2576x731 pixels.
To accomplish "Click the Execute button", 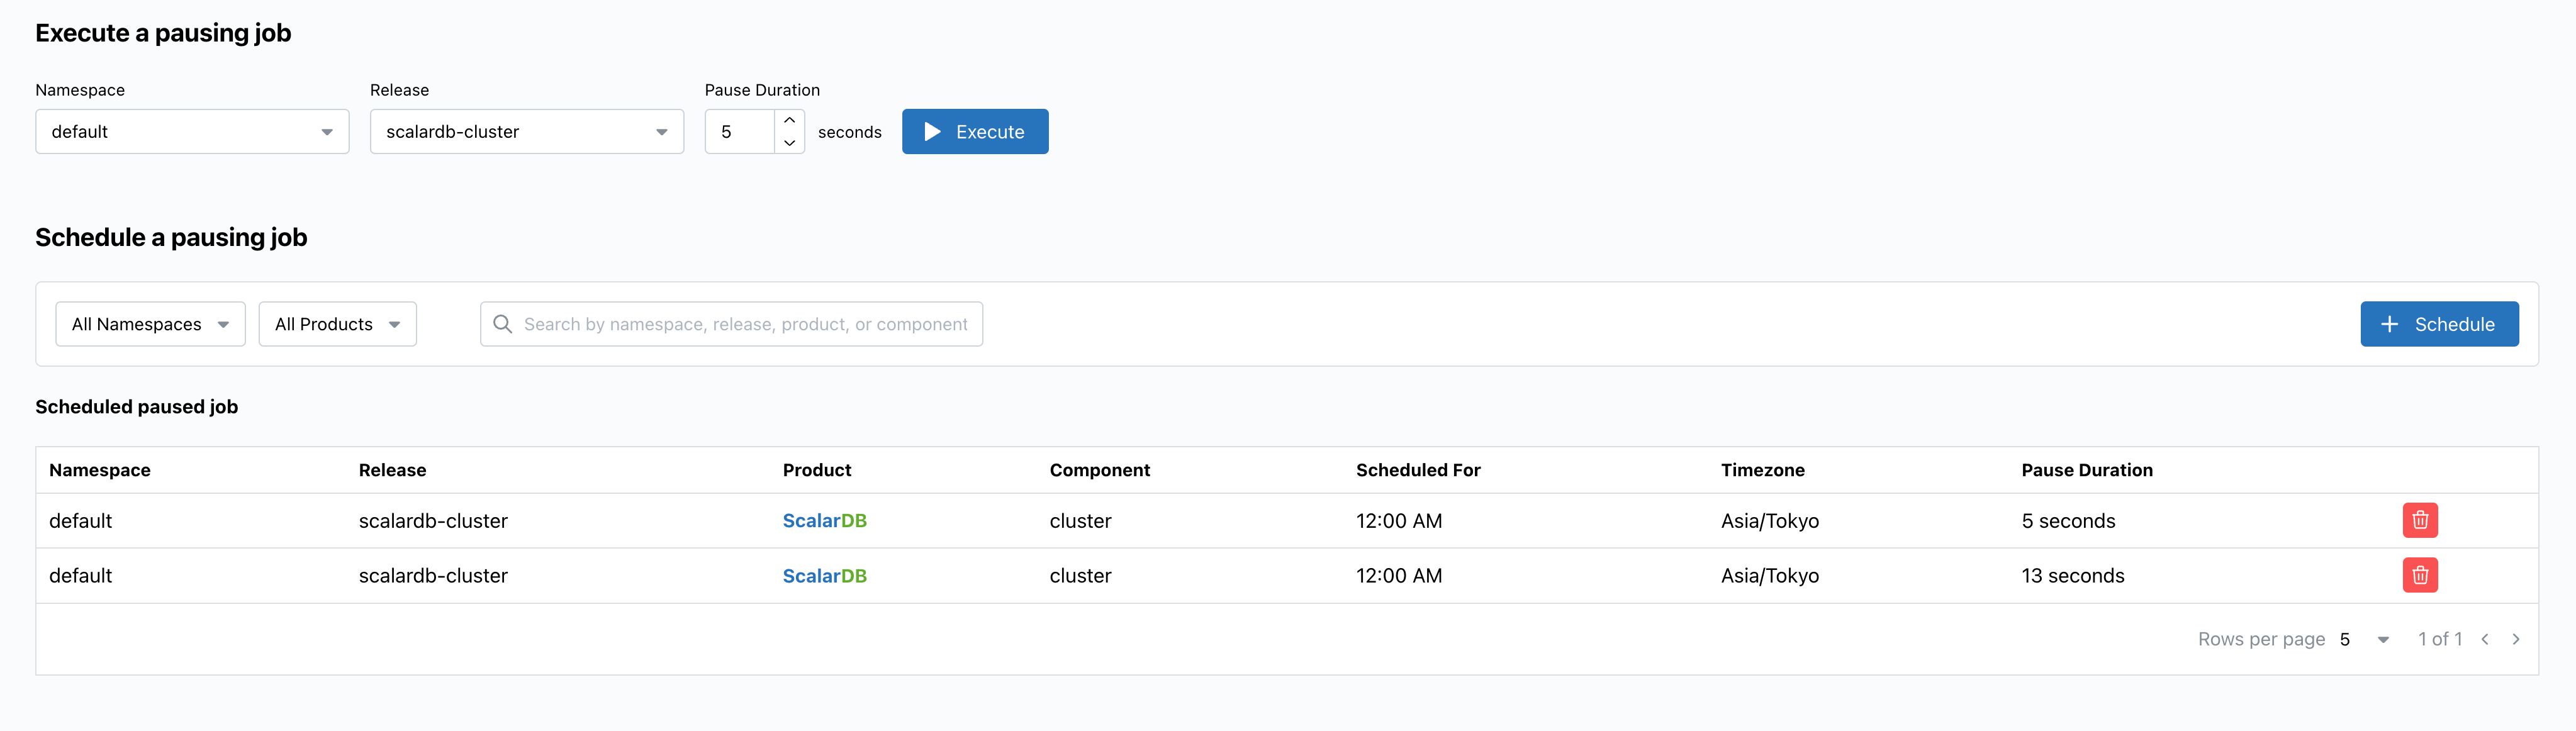I will tap(974, 132).
